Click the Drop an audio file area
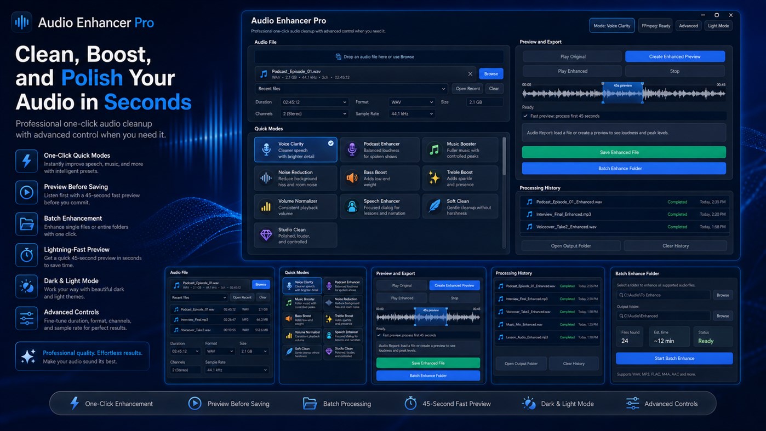 [379, 57]
